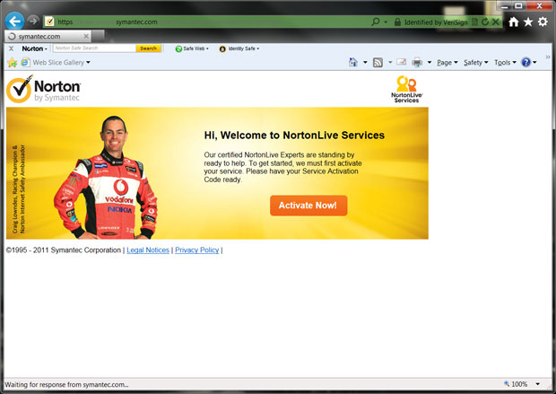Click the Hi, Welcome to NortonLive Services heading
The height and width of the screenshot is (394, 556).
294,136
